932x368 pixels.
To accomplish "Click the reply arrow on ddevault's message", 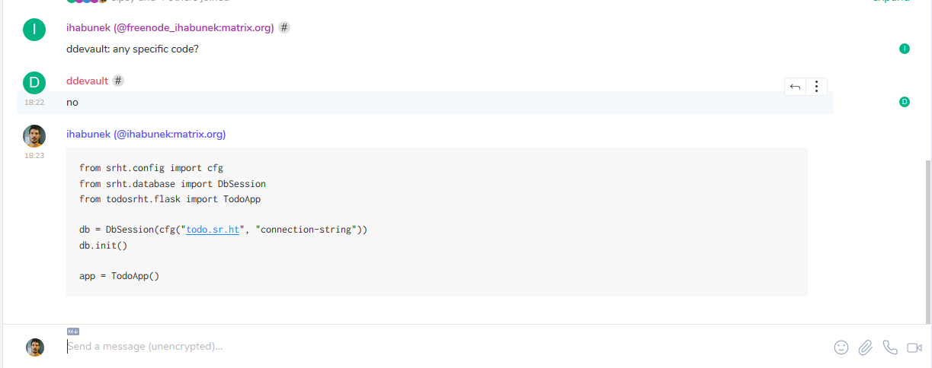I will coord(795,87).
